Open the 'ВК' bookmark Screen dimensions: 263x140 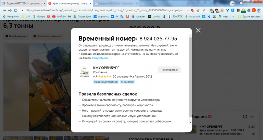pyautogui.click(x=115, y=16)
